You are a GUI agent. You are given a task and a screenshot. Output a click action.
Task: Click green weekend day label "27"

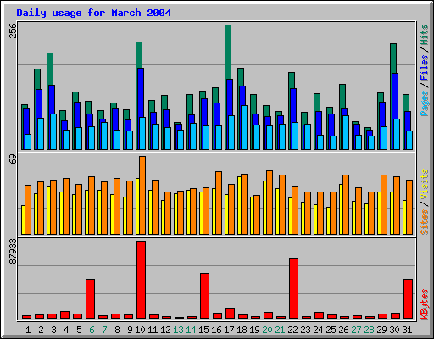[x=356, y=330]
